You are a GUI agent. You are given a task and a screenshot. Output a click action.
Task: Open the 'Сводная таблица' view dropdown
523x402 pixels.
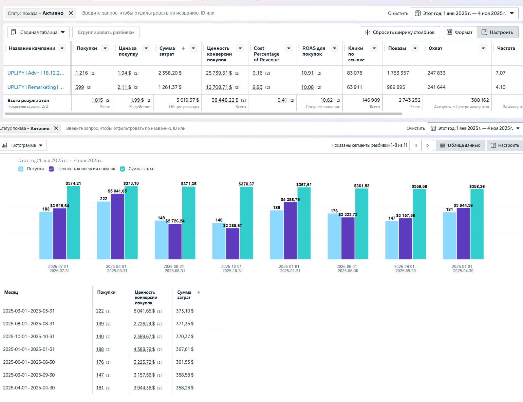click(38, 32)
